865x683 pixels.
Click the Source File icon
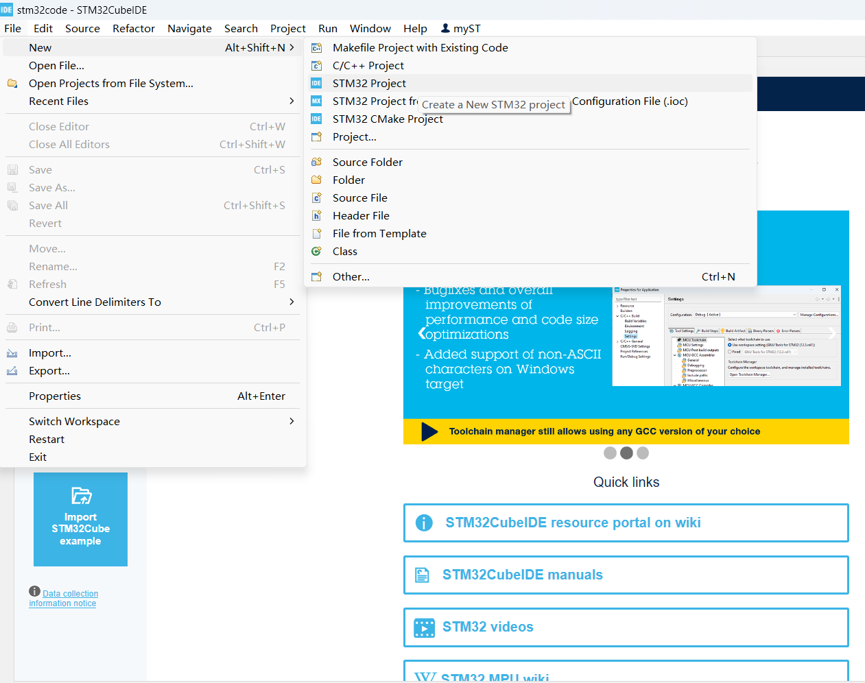316,198
